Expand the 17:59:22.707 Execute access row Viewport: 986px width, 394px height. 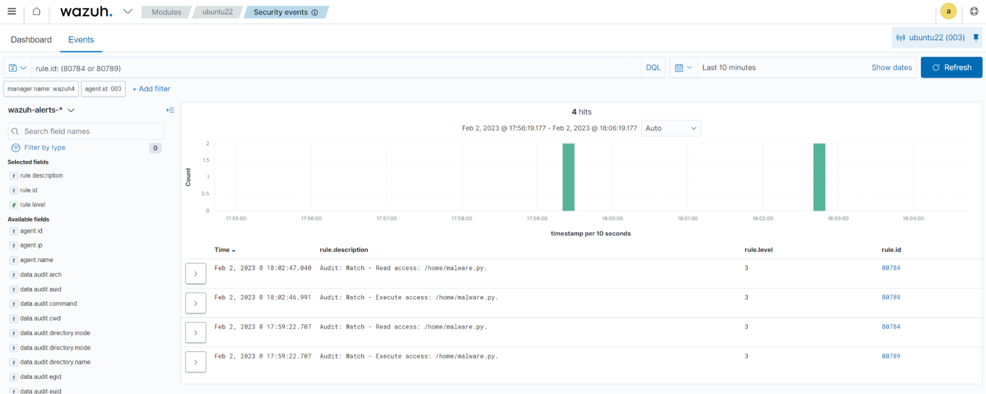196,362
